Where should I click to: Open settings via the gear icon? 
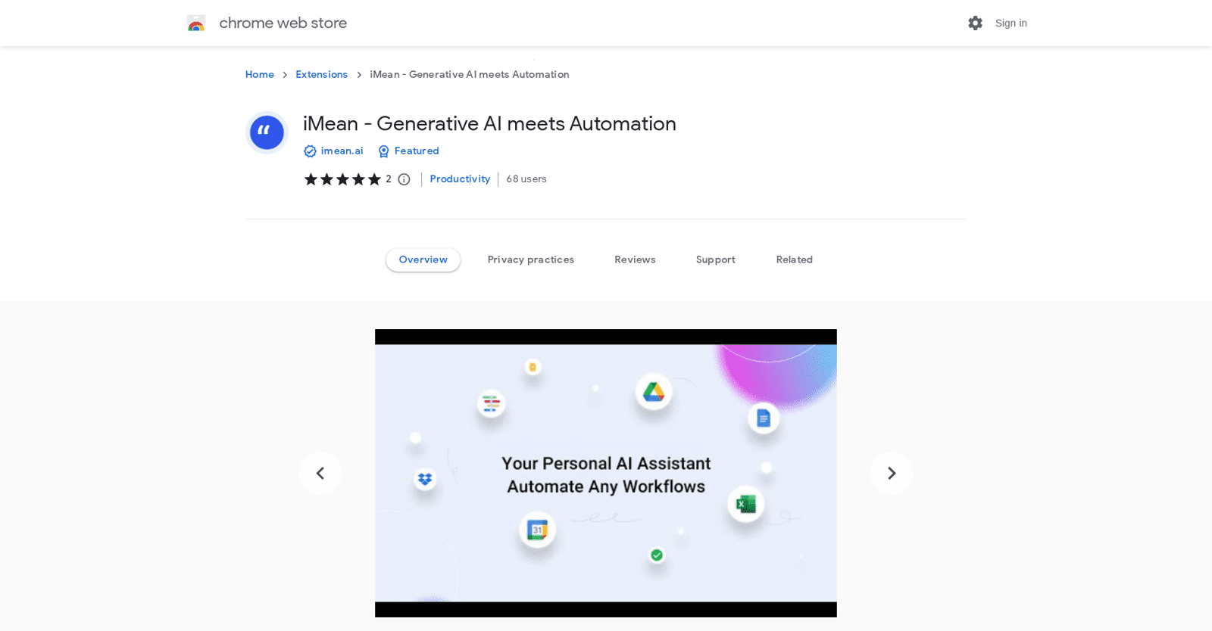tap(975, 23)
